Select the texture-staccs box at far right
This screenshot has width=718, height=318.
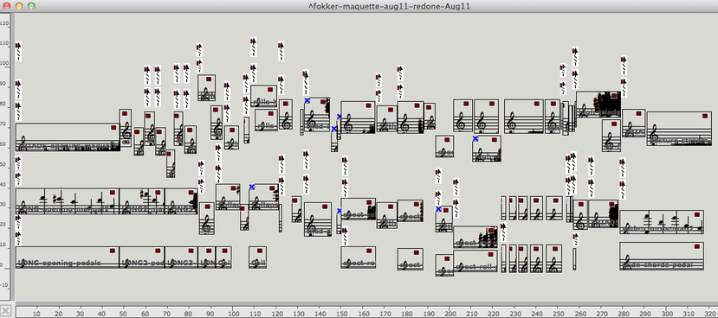click(x=679, y=129)
